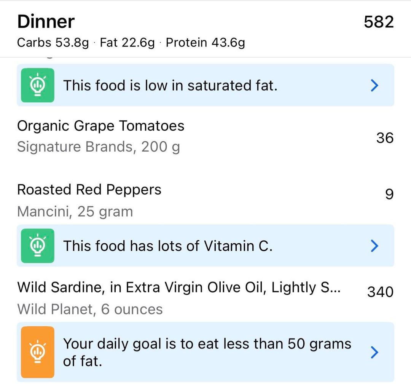Expand the low saturated fat insight chevron
The image size is (411, 391).
(374, 86)
